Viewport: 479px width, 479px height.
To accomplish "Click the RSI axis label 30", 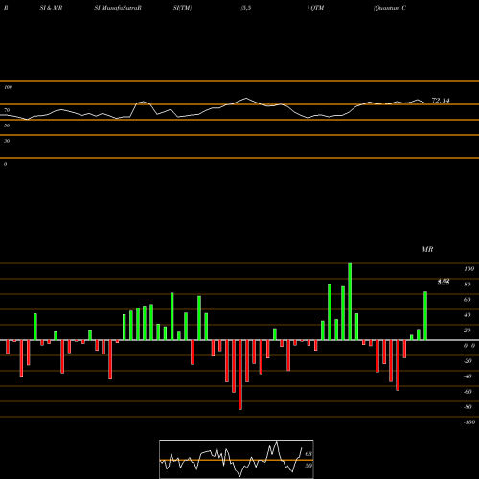I will (7, 141).
